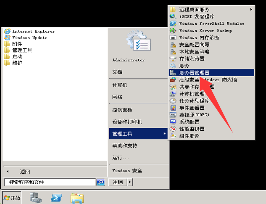Select 服务器管理器 in the menu

[x=211, y=73]
